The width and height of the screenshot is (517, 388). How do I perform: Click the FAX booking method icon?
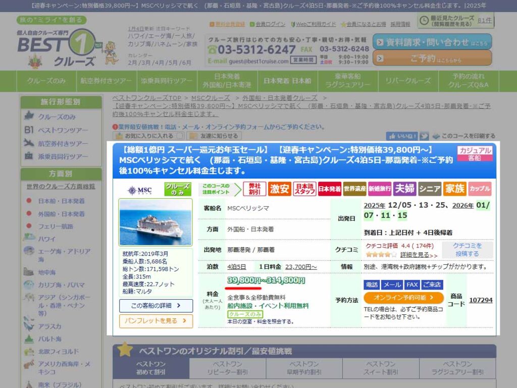(411, 285)
